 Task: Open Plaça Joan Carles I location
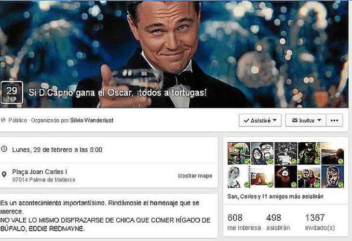(x=40, y=172)
